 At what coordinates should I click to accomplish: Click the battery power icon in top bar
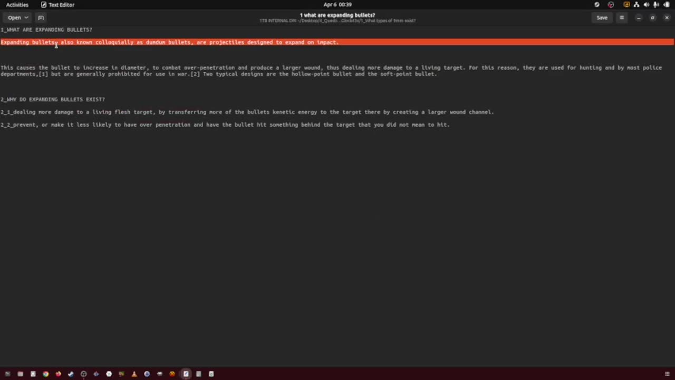click(x=667, y=5)
